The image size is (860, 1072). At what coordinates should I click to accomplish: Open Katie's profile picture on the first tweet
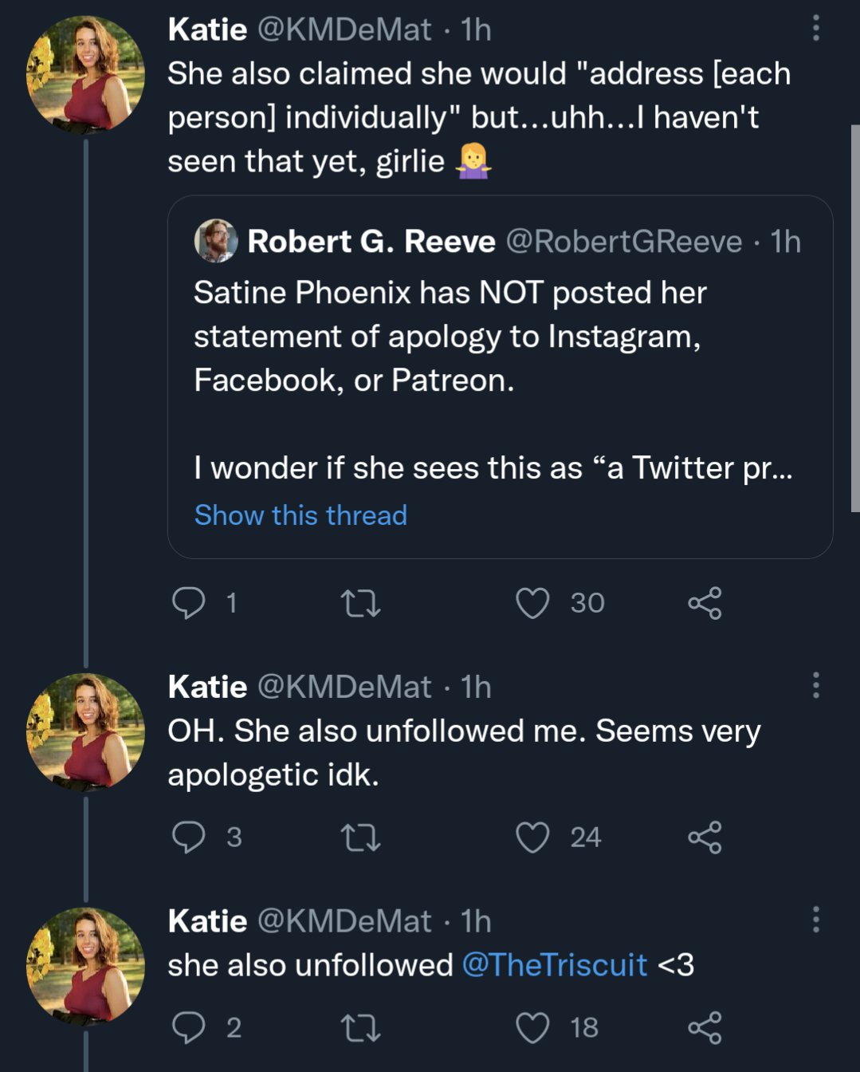86,75
